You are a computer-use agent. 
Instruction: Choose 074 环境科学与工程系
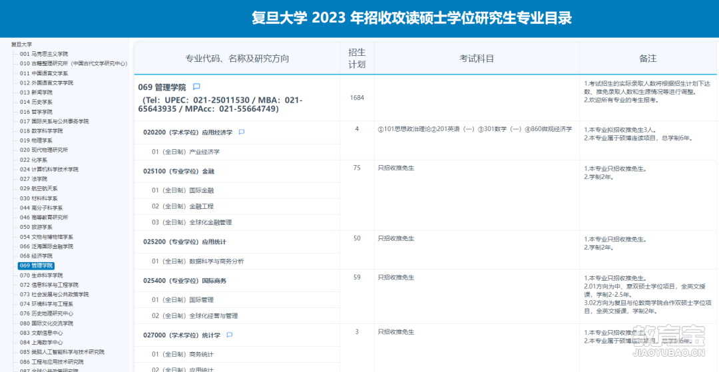(x=47, y=304)
